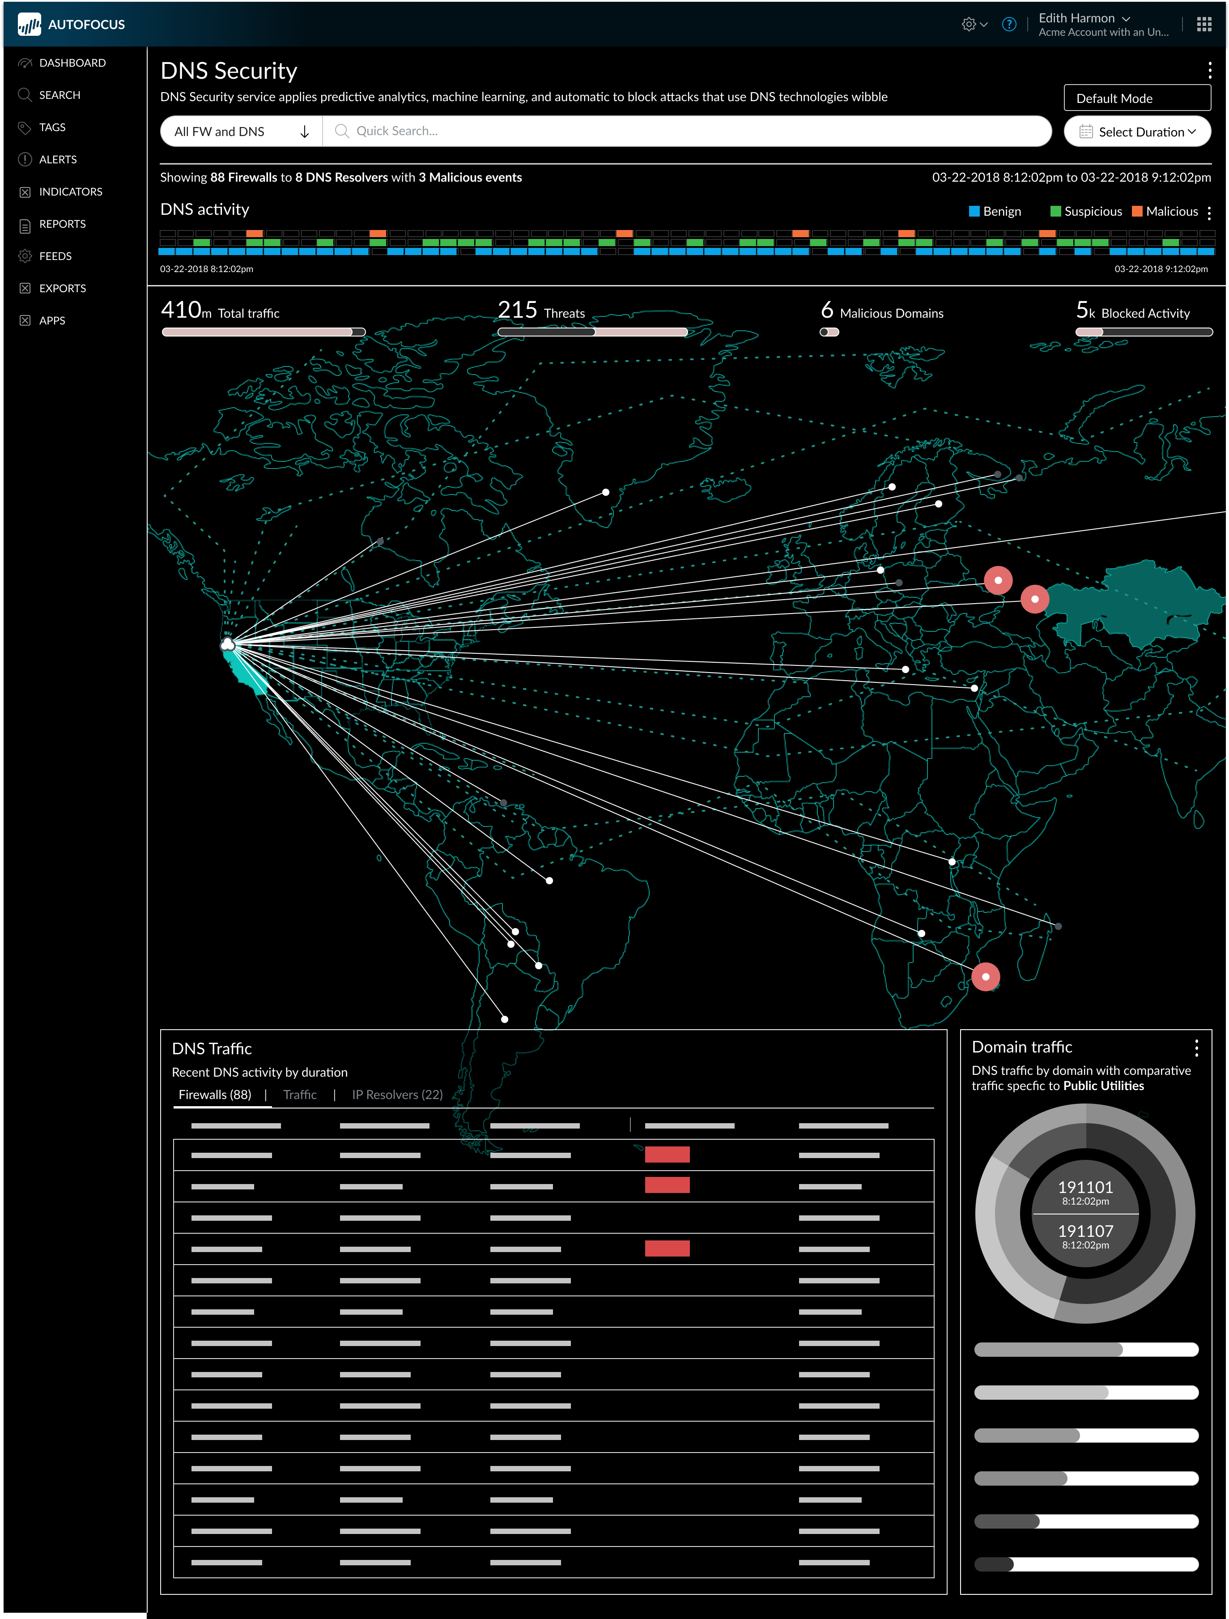Screen dimensions: 1229x1619
Task: Open the DNS Security kebab menu
Action: 1209,69
